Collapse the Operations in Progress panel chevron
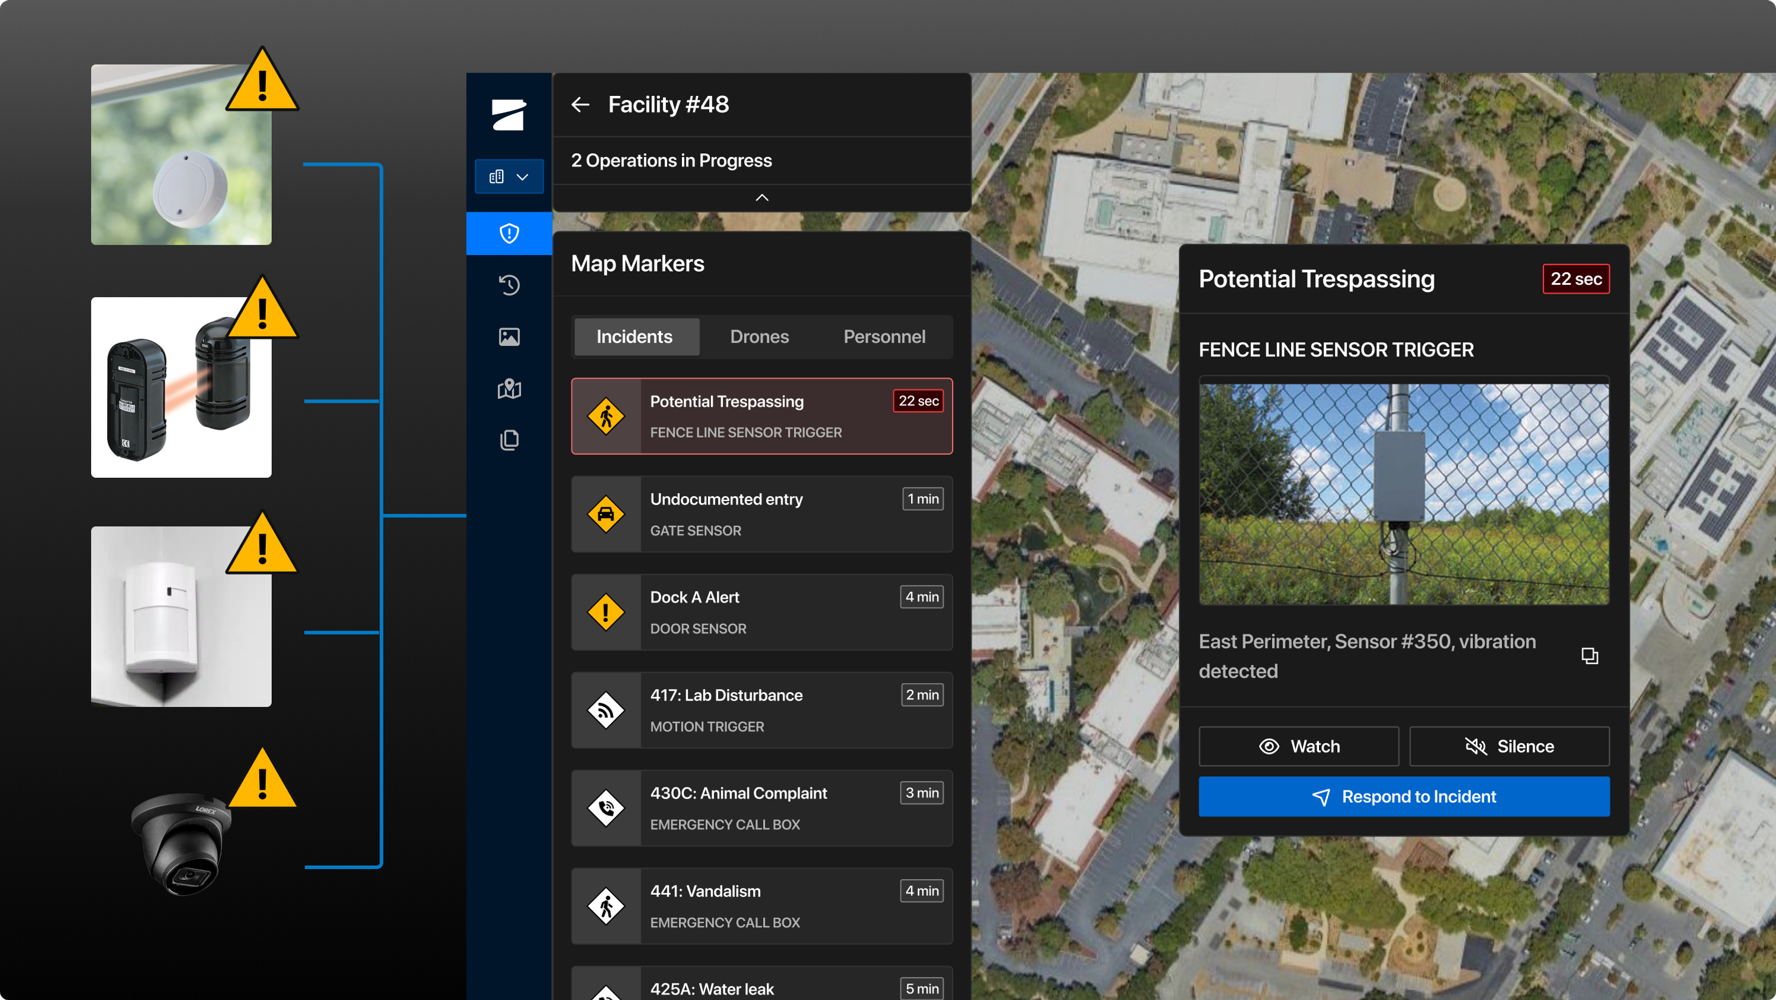This screenshot has height=1000, width=1776. (x=762, y=197)
